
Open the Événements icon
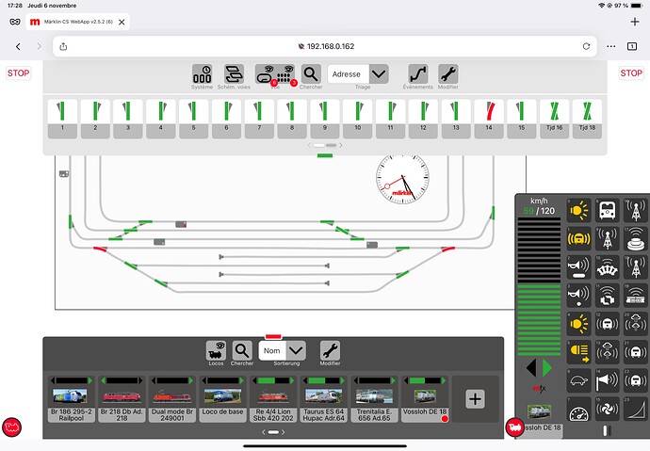[417, 75]
